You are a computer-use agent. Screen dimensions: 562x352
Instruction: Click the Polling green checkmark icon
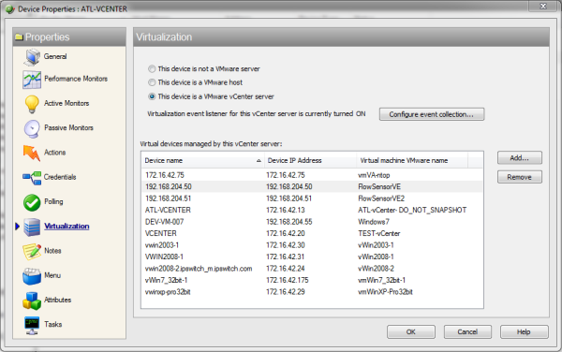32,202
